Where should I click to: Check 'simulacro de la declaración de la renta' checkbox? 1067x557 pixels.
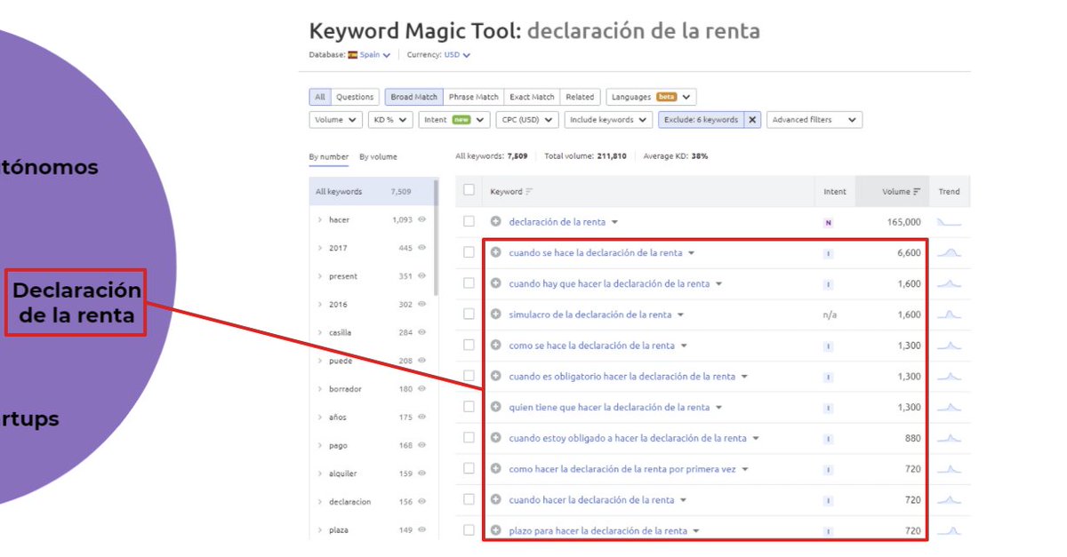469,314
